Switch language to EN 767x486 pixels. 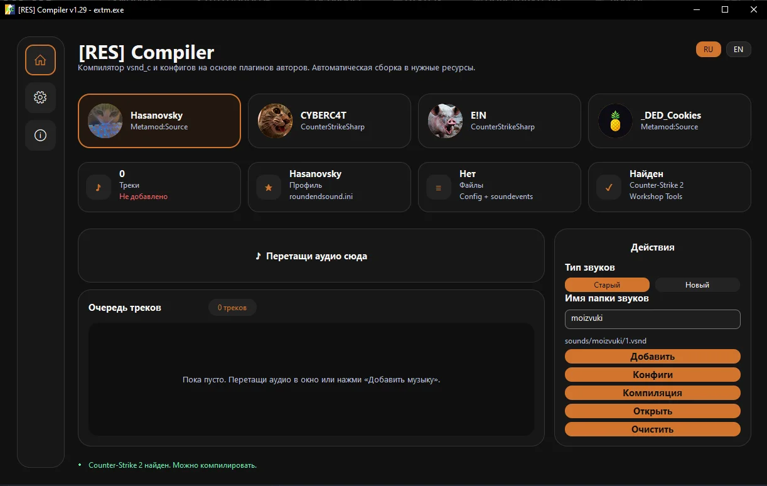(739, 50)
